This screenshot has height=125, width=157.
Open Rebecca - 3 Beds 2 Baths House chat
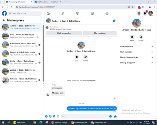tap(21, 80)
